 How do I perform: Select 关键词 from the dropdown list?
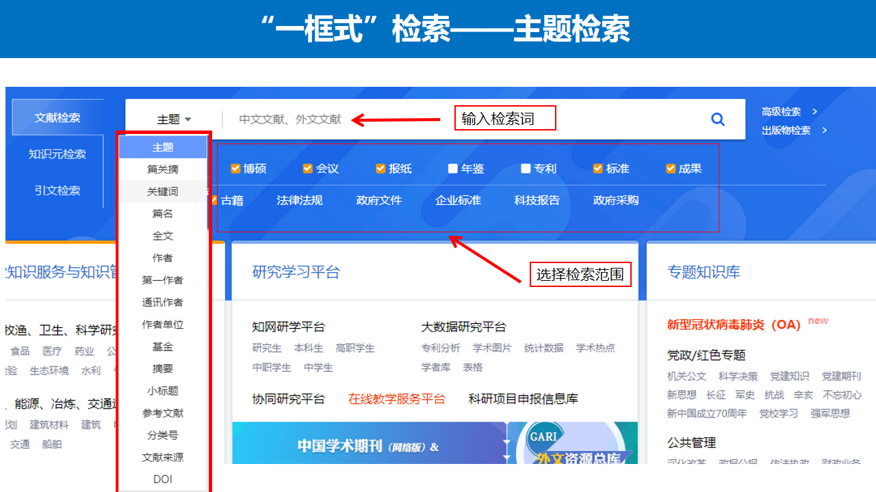pos(163,192)
